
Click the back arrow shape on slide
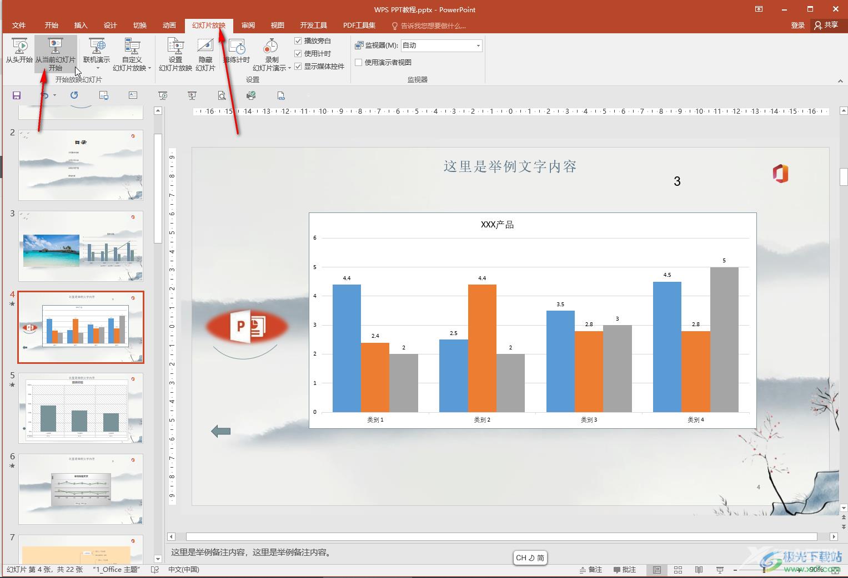tap(221, 431)
